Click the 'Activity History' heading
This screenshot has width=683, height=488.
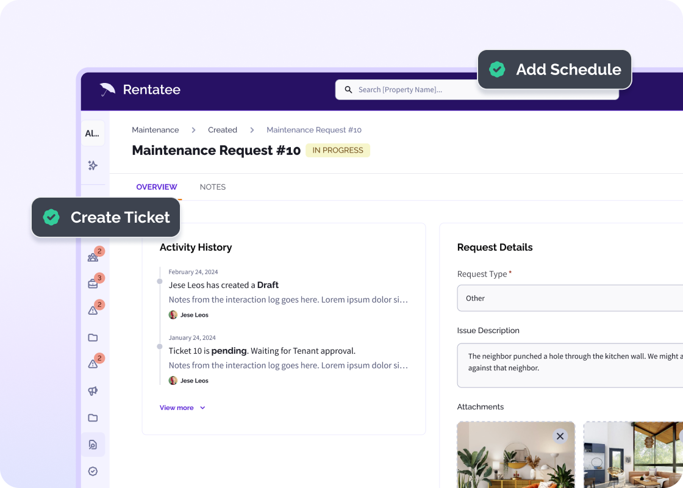click(x=196, y=247)
